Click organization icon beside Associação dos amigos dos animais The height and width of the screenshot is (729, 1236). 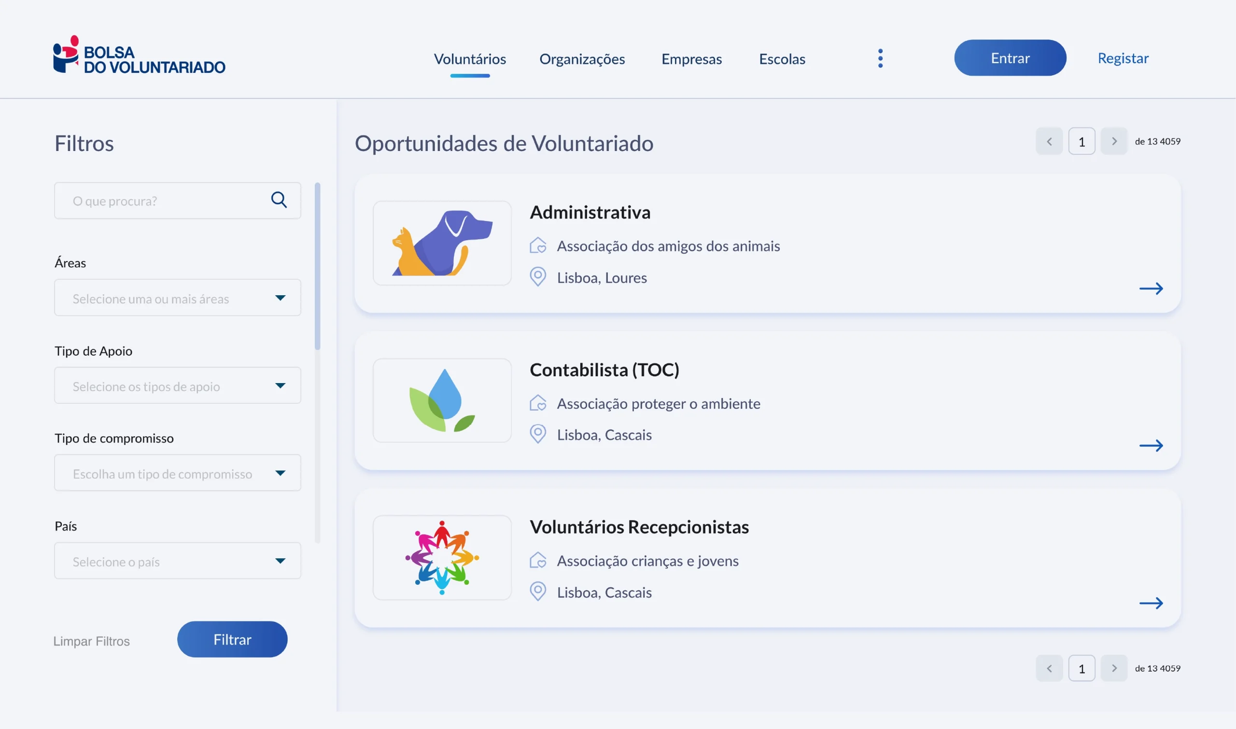pyautogui.click(x=538, y=245)
